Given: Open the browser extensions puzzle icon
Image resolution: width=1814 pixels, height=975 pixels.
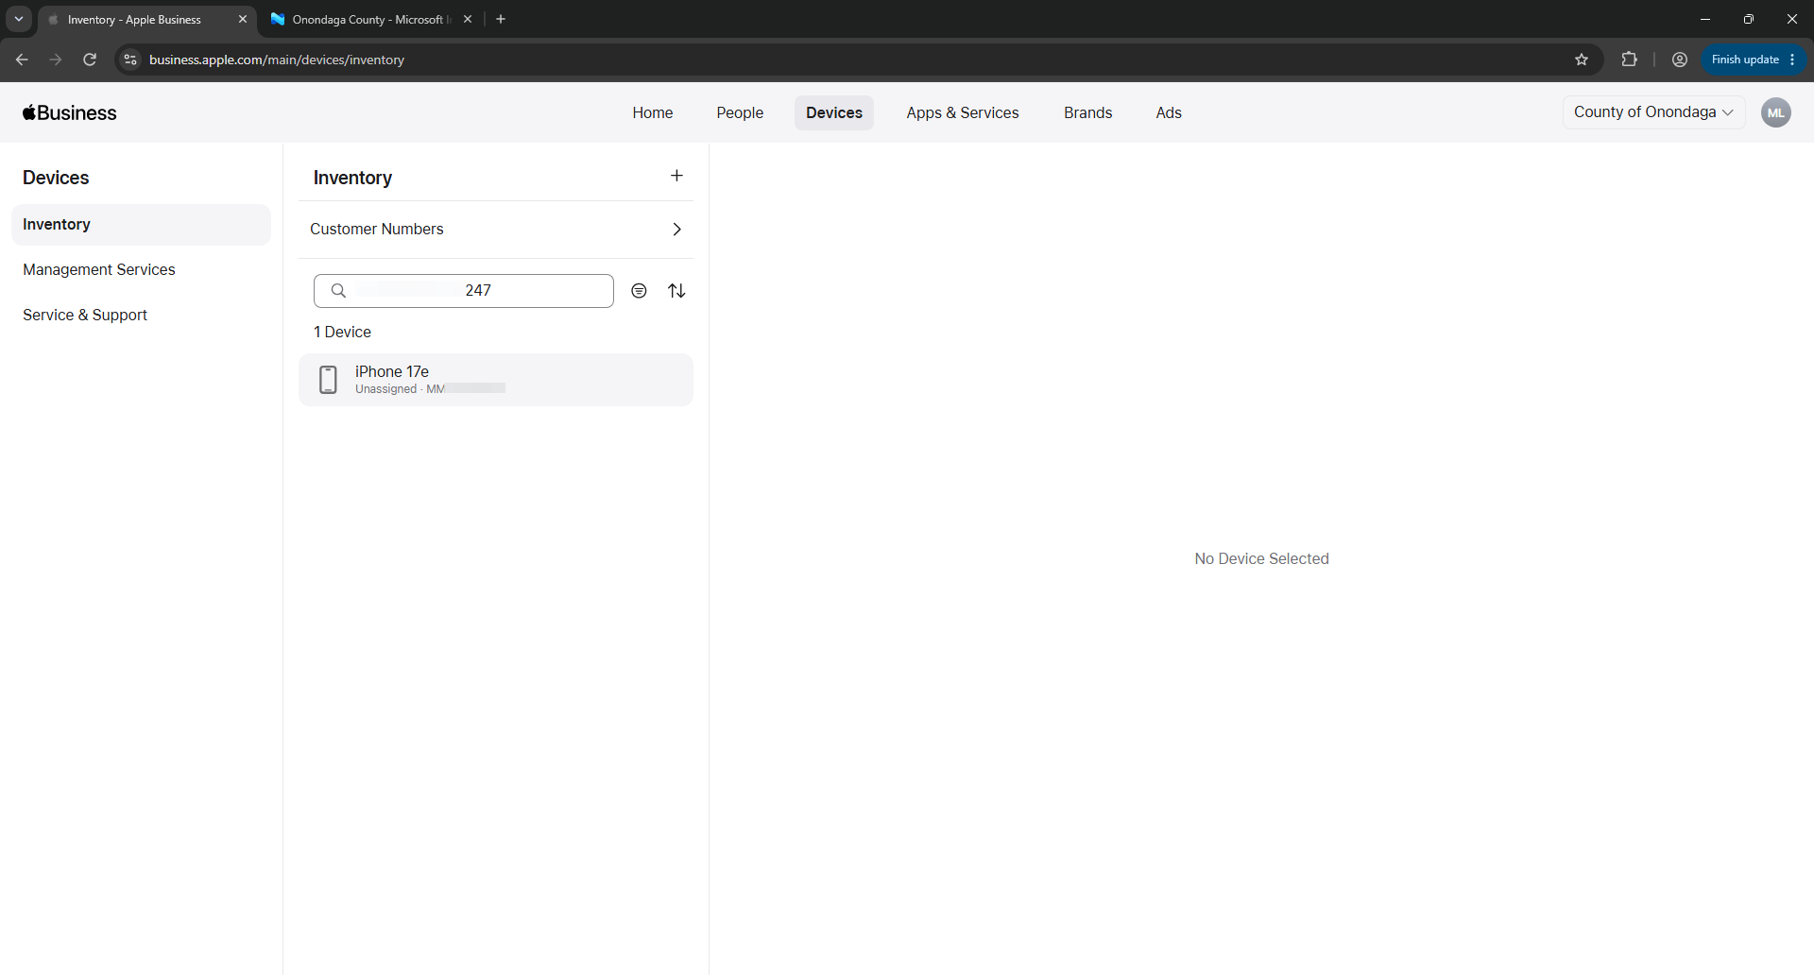Looking at the screenshot, I should (x=1629, y=60).
